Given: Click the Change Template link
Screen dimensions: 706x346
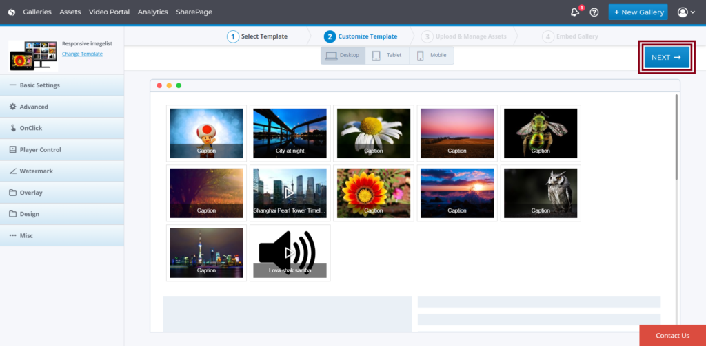Looking at the screenshot, I should (x=82, y=54).
